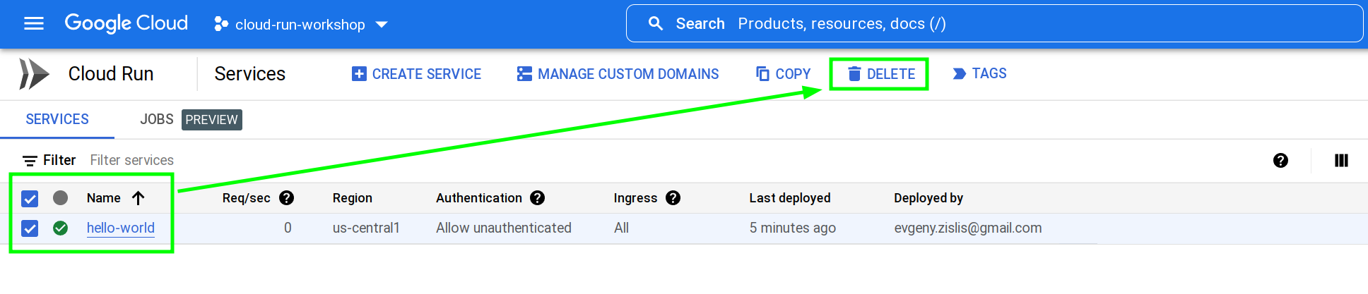The height and width of the screenshot is (294, 1368).
Task: Open column display options icon
Action: pos(1340,161)
